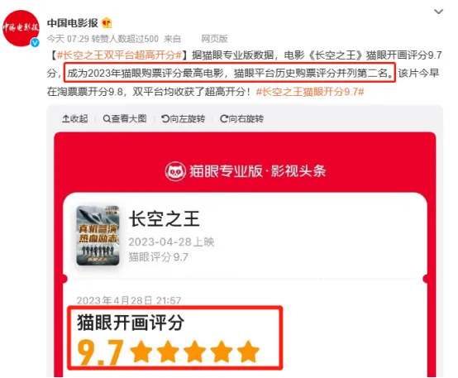Click the 9.7 猫眼开画评分 score
The height and width of the screenshot is (378, 458).
click(100, 352)
